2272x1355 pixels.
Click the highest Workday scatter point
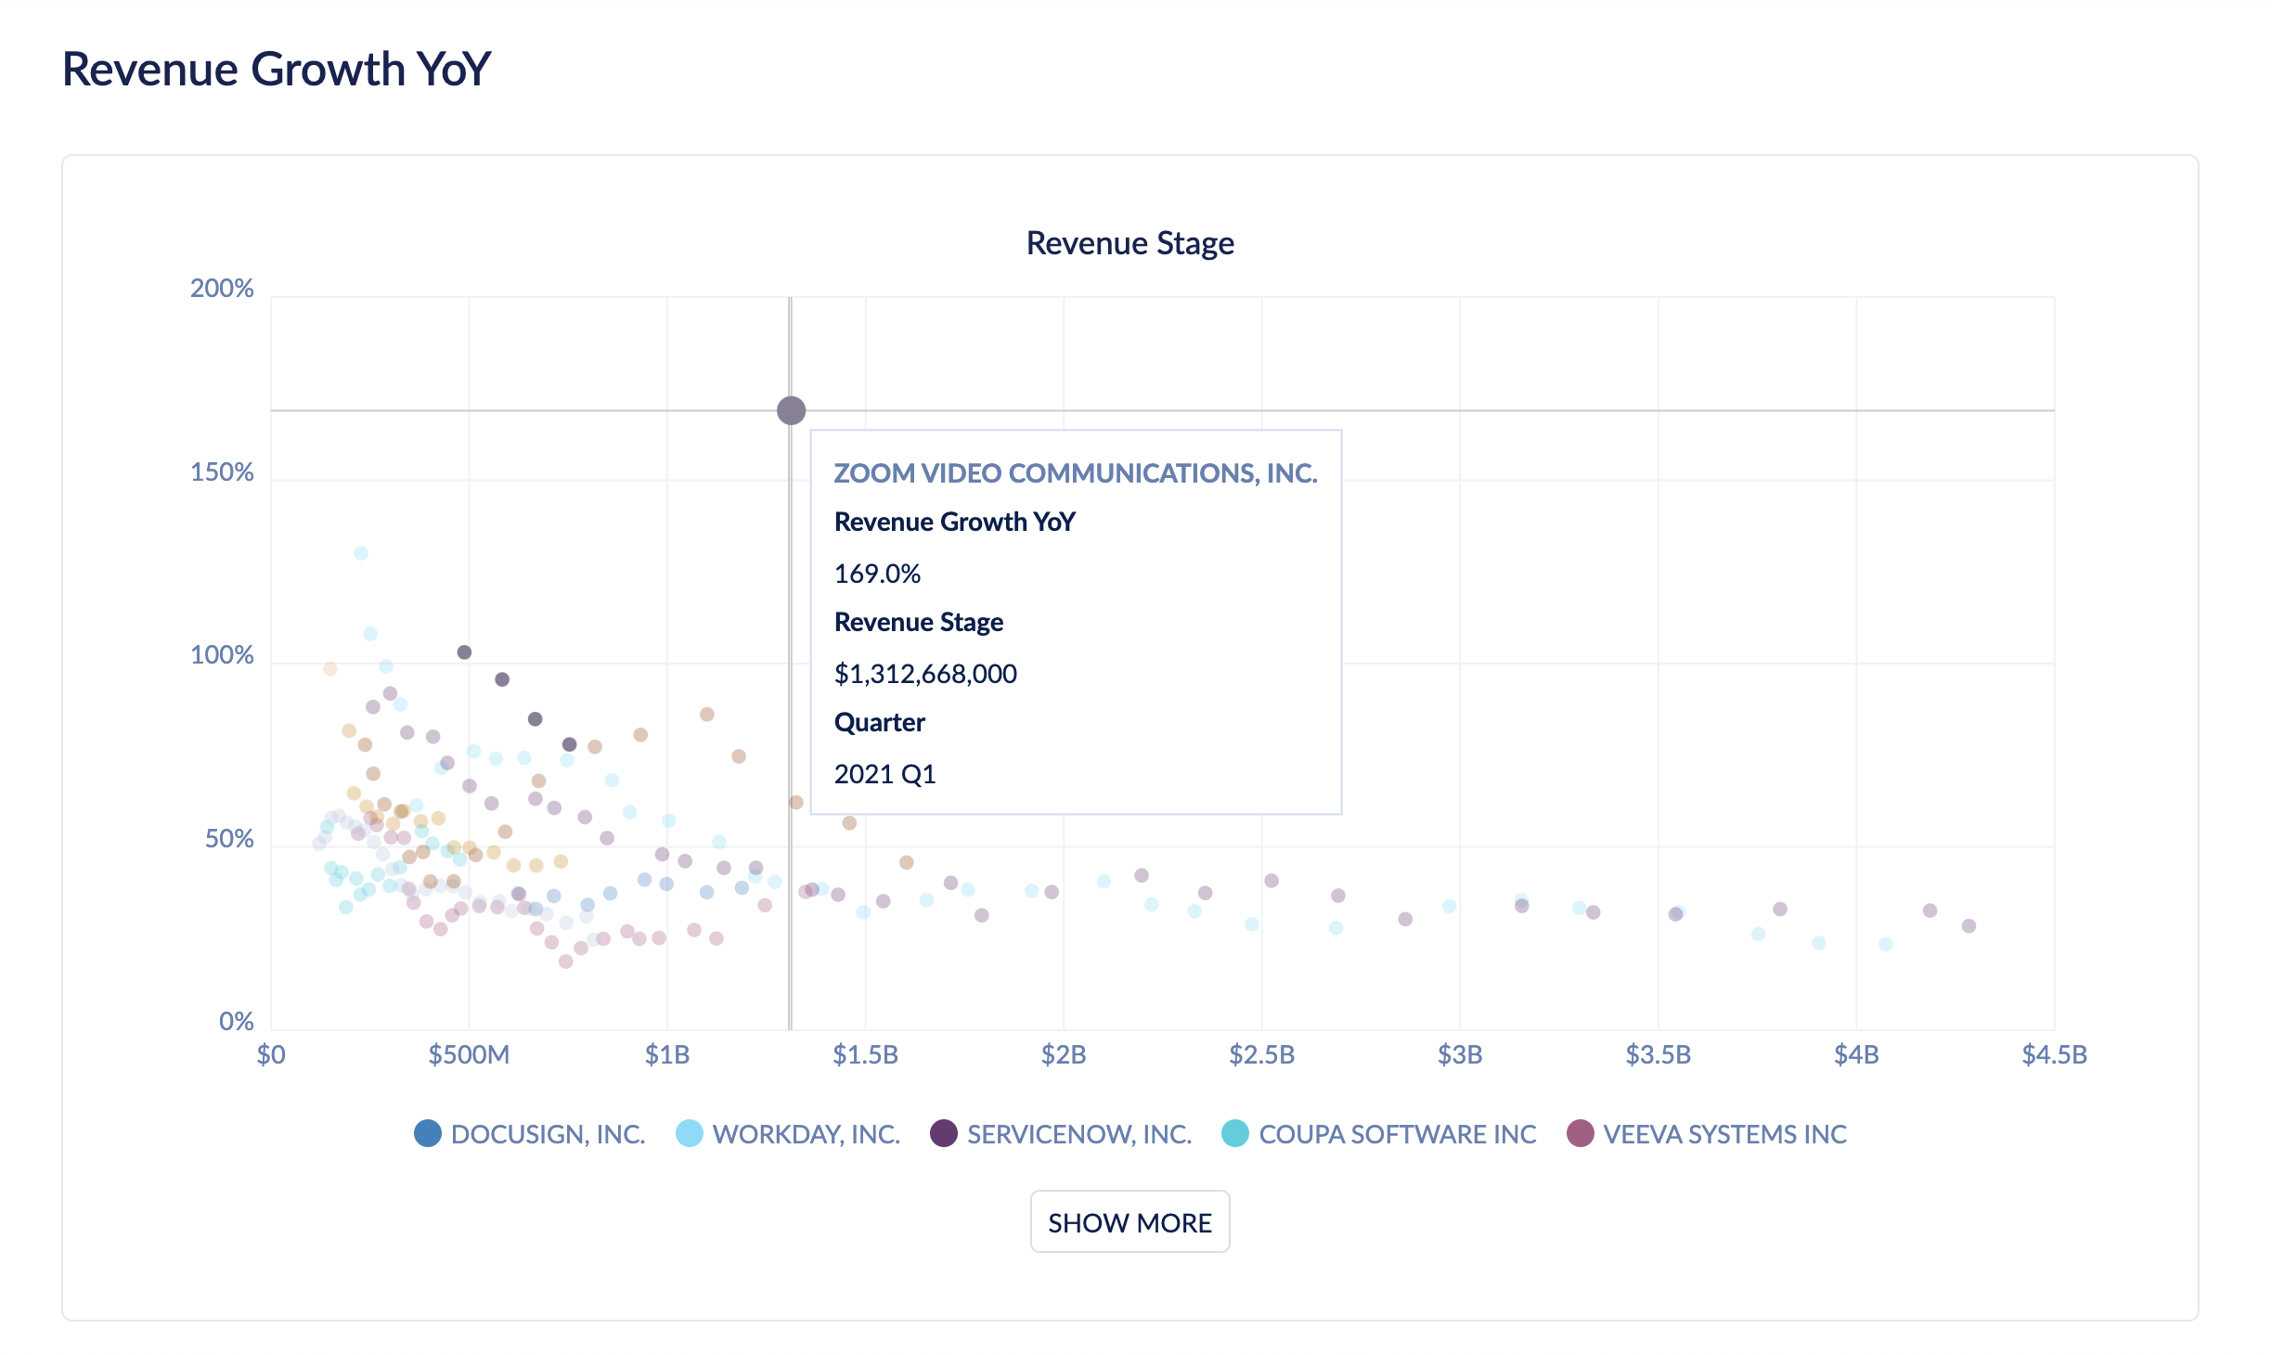(360, 552)
